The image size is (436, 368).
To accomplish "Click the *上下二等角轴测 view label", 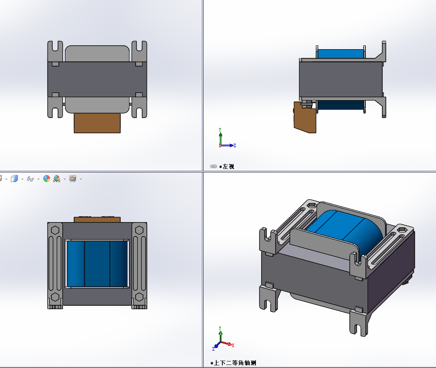I will pos(233,363).
